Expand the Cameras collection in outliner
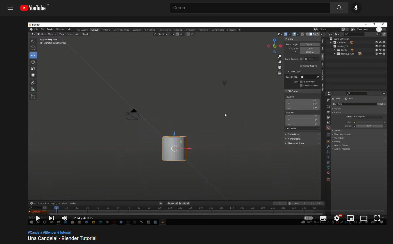 pyautogui.click(x=331, y=42)
